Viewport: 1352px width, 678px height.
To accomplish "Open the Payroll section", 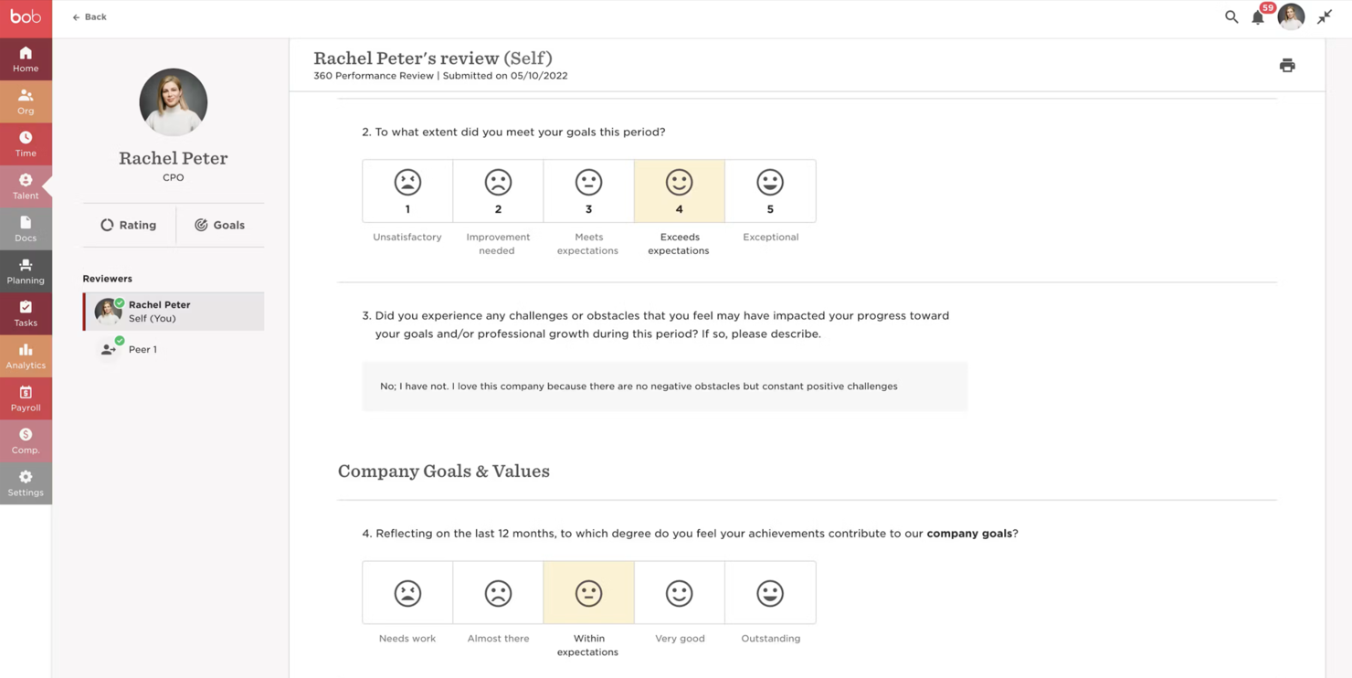I will [26, 398].
